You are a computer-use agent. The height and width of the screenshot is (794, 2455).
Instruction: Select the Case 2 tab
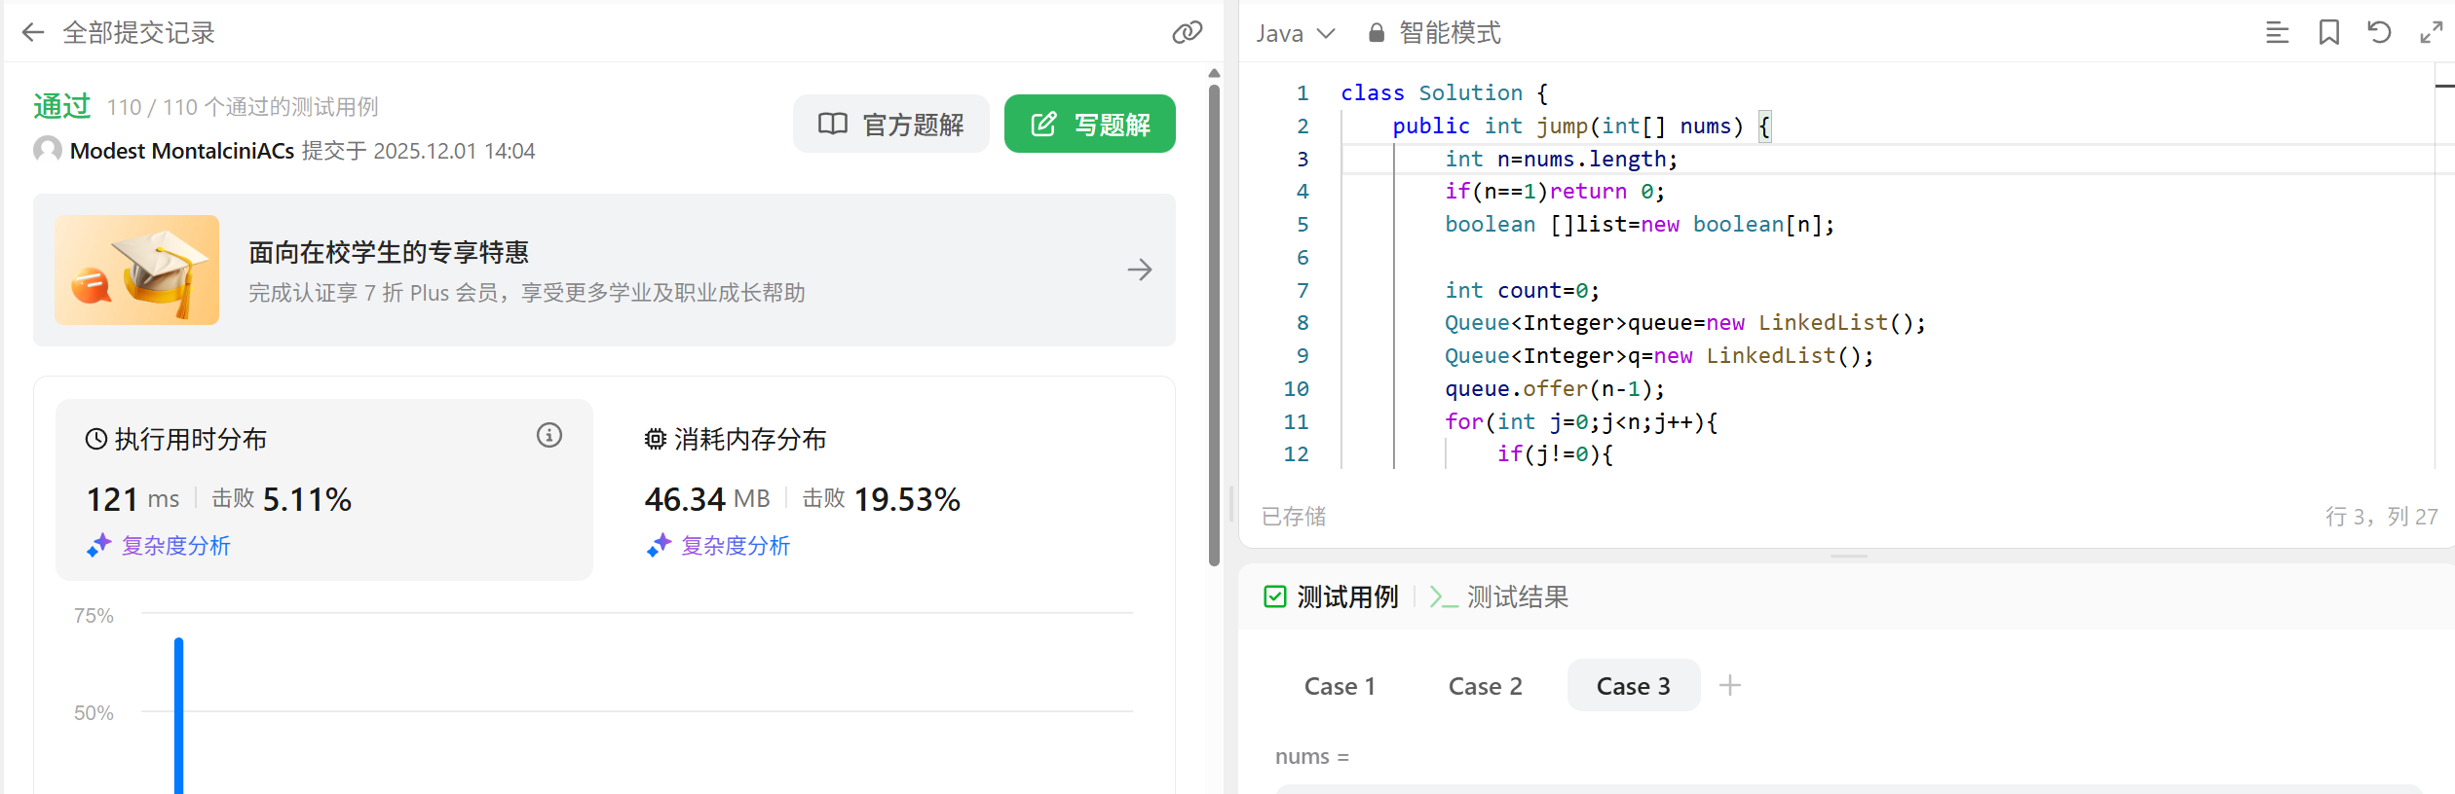click(x=1485, y=686)
